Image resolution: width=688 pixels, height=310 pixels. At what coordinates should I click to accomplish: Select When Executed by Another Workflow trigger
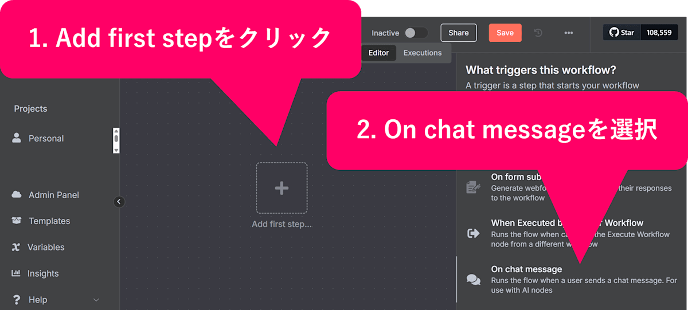(572, 233)
